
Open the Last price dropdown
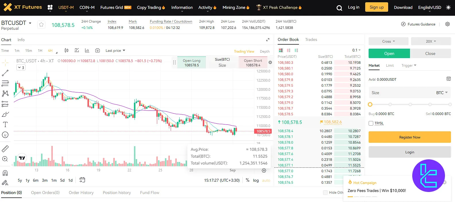(x=115, y=51)
